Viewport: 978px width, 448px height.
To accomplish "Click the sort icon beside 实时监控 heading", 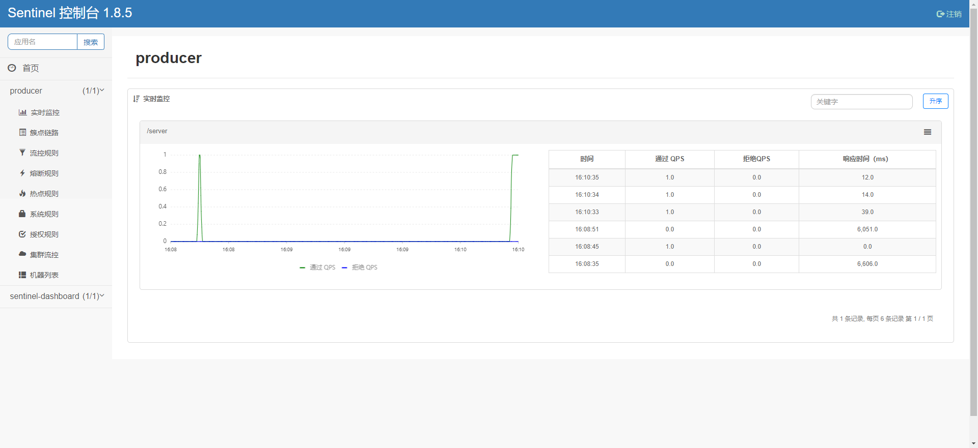I will 136,99.
